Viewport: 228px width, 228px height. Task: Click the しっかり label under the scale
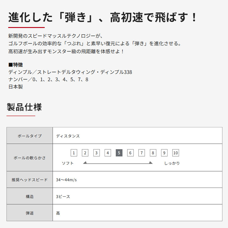coord(172,163)
